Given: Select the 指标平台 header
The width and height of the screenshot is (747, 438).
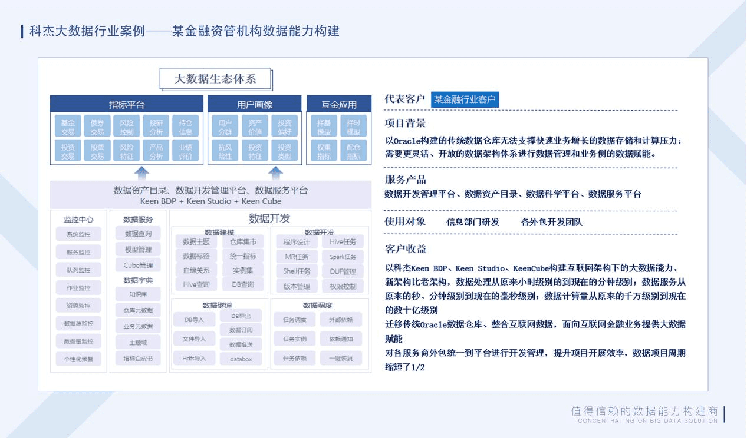Looking at the screenshot, I should (127, 105).
